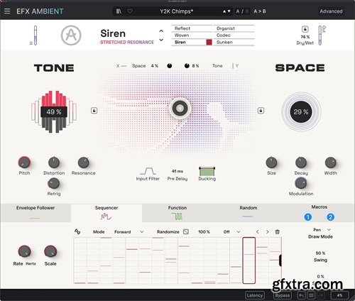Switch to the Random tab
This screenshot has height=301, width=355.
pos(248,213)
